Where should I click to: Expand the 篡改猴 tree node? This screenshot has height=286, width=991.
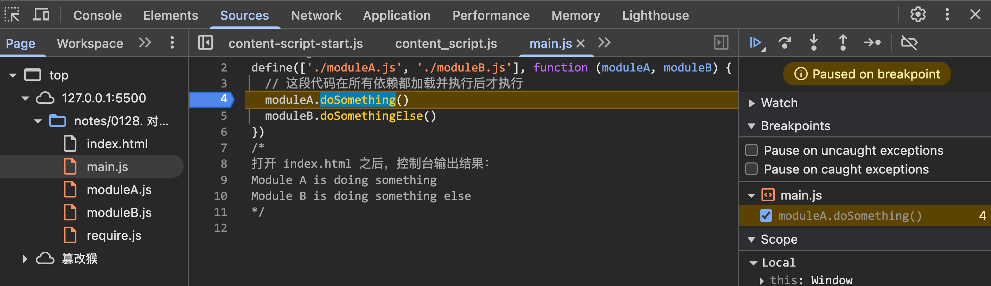(25, 259)
